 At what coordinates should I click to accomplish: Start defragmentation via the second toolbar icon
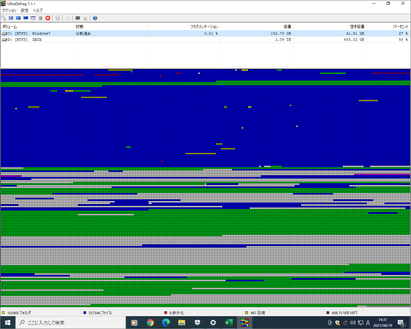coord(11,18)
